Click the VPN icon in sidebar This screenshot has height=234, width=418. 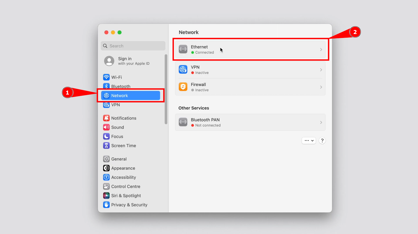pyautogui.click(x=106, y=105)
